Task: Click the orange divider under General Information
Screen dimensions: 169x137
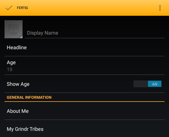Action: pos(84,102)
